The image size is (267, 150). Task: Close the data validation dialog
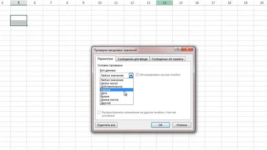[187, 49]
